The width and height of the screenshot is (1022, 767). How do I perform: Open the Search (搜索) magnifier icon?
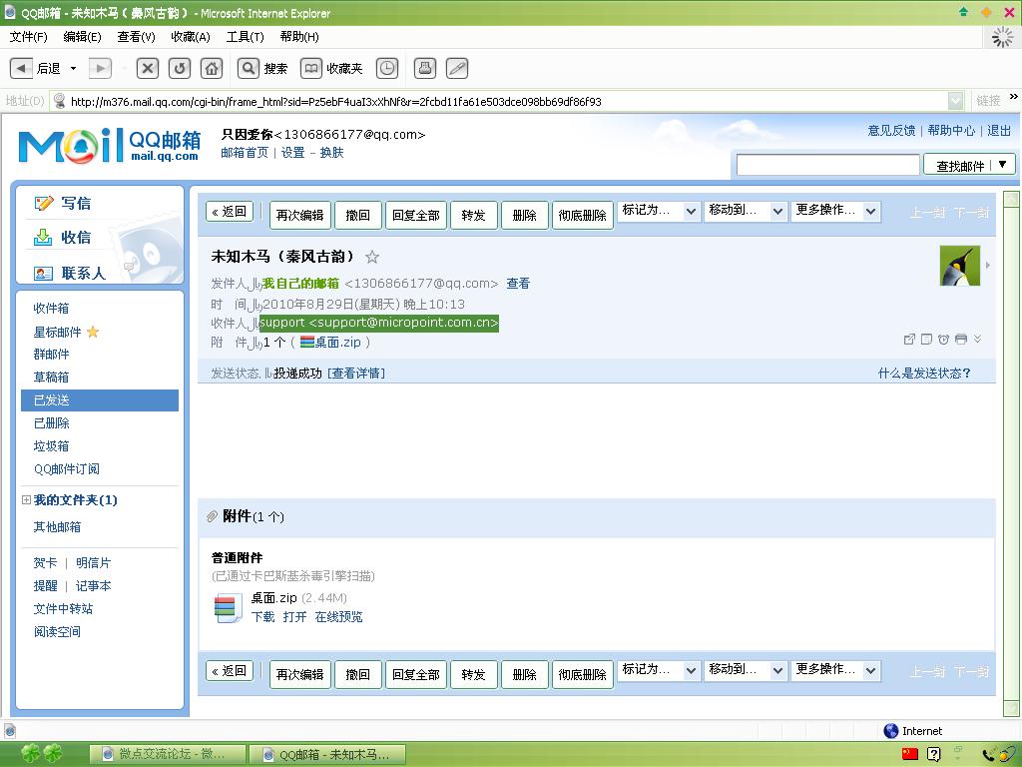pyautogui.click(x=249, y=68)
